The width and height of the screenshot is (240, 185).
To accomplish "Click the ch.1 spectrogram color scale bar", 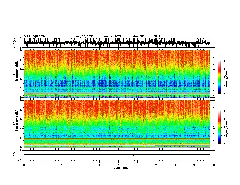I will click(219, 77).
